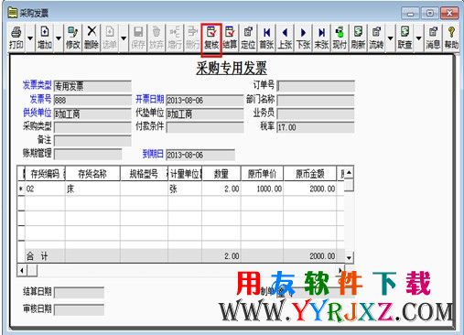
Task: Click the 打印 (Print) toolbar icon
Action: pos(16,38)
